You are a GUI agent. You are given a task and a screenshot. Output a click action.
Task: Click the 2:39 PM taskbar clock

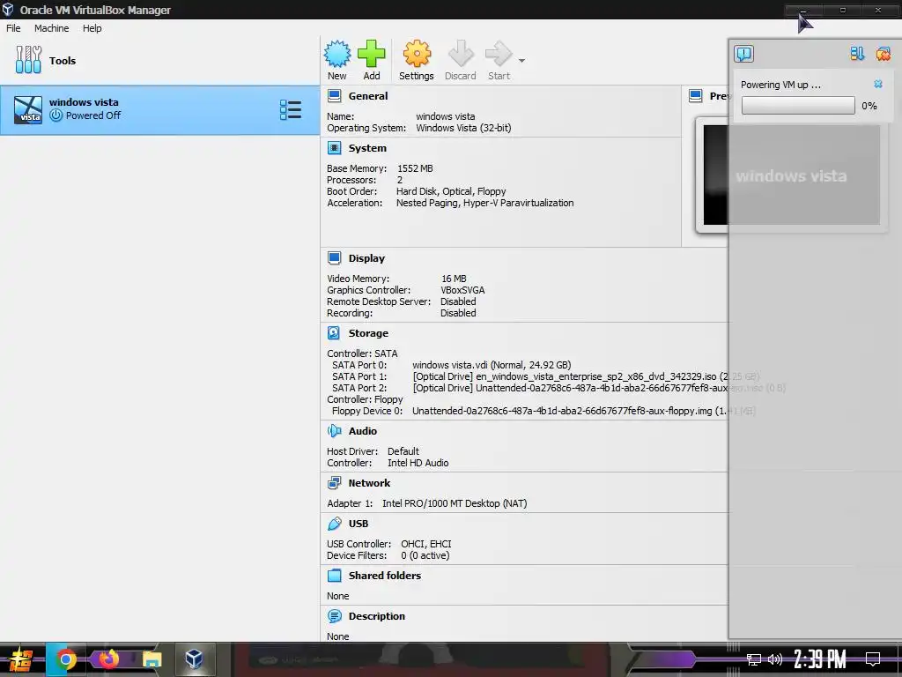(820, 659)
